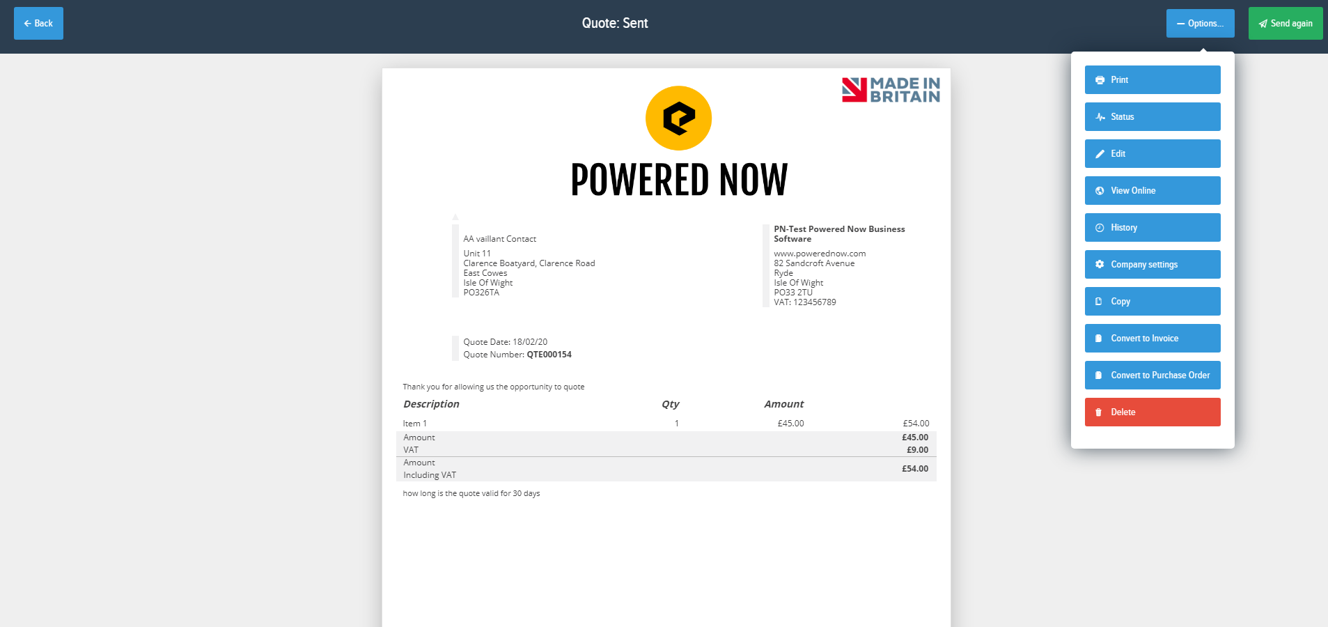Click the paper plane icon on Send again

point(1263,24)
